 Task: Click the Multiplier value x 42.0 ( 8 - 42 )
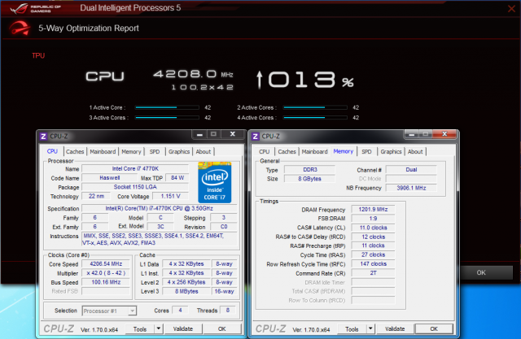(106, 273)
